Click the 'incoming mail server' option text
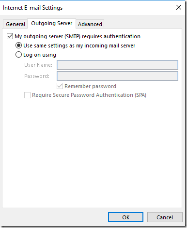 click(109, 46)
